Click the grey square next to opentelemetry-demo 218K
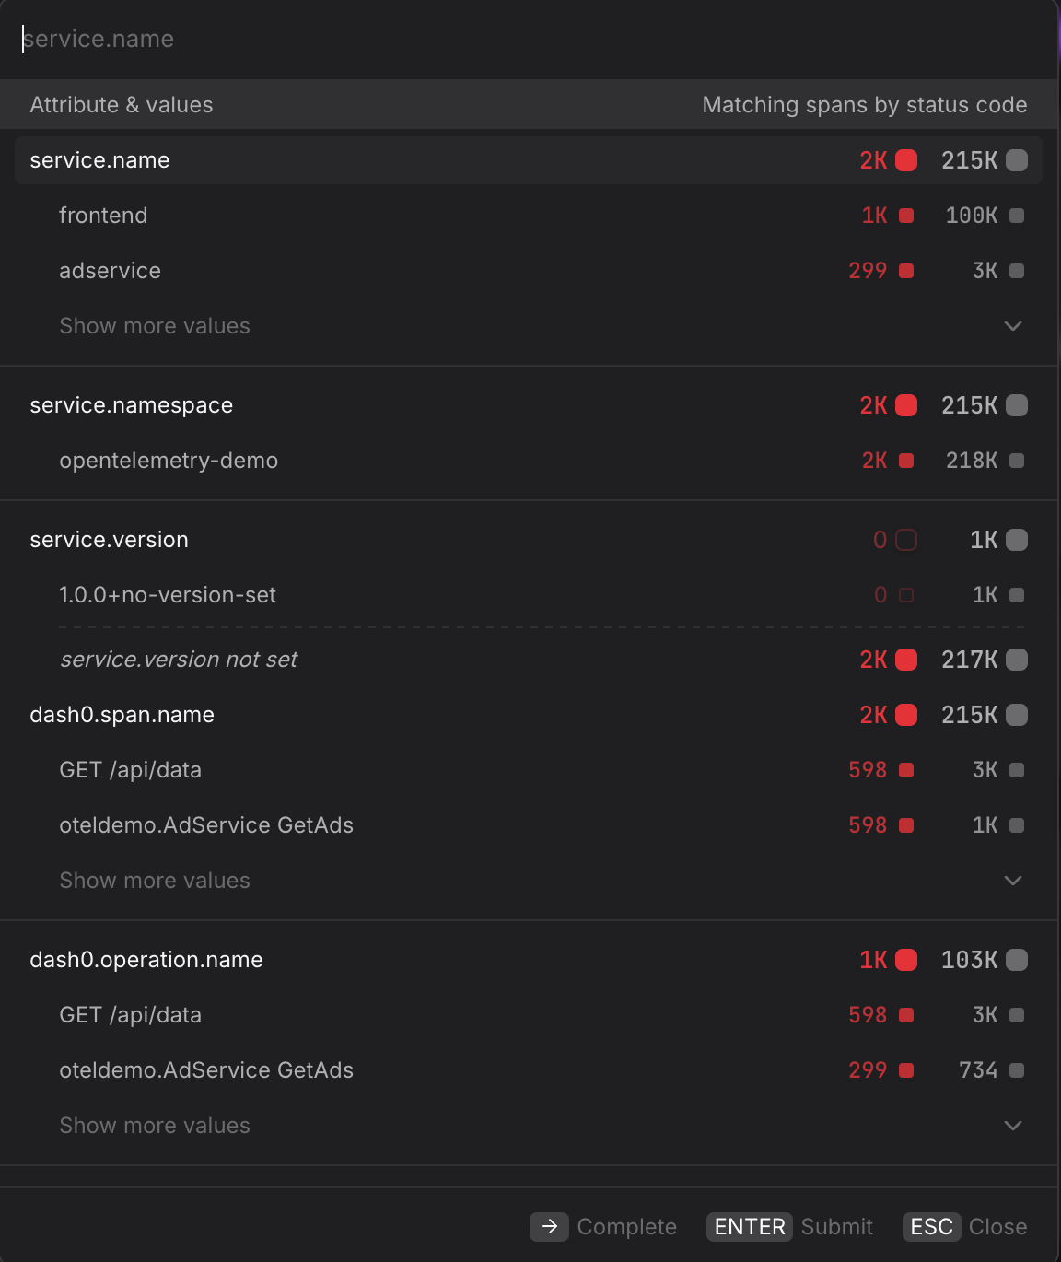The image size is (1061, 1262). click(x=1017, y=461)
